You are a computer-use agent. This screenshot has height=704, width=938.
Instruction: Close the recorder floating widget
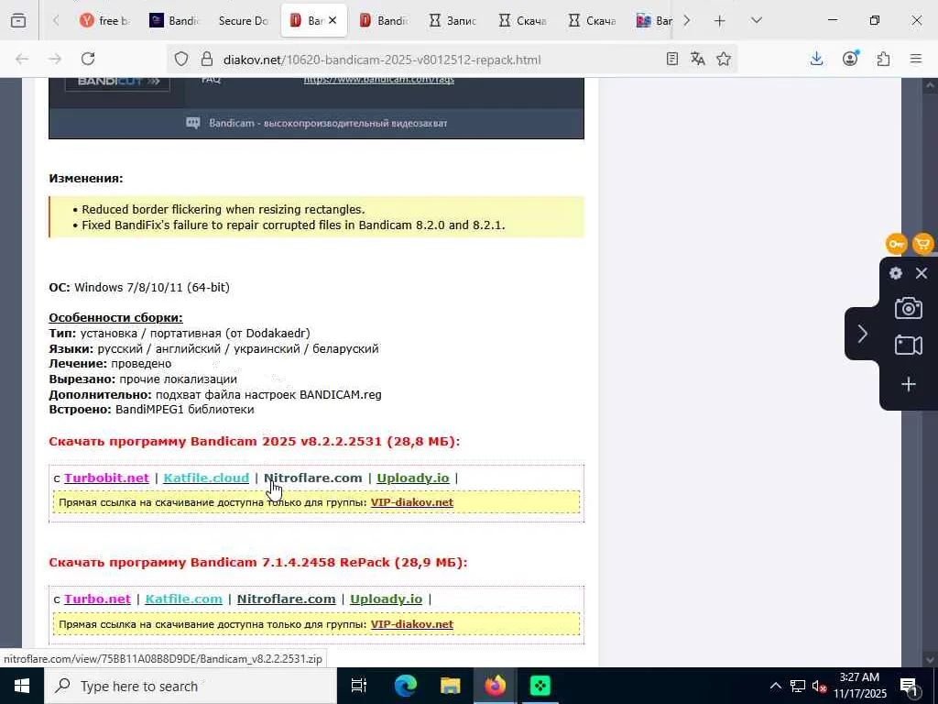click(x=922, y=273)
